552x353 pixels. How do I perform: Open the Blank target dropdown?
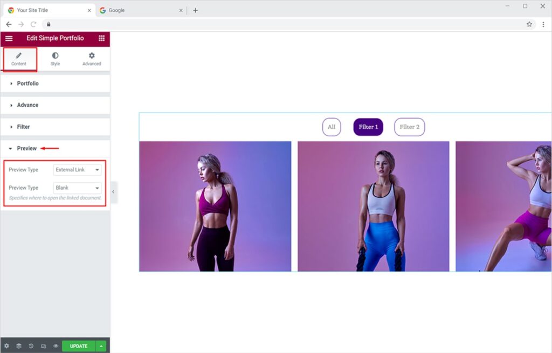(78, 188)
